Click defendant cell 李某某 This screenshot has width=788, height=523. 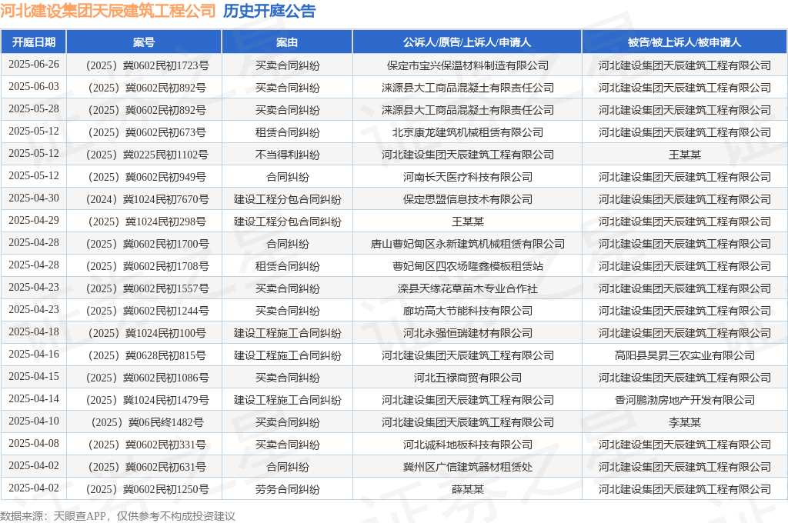tap(684, 422)
